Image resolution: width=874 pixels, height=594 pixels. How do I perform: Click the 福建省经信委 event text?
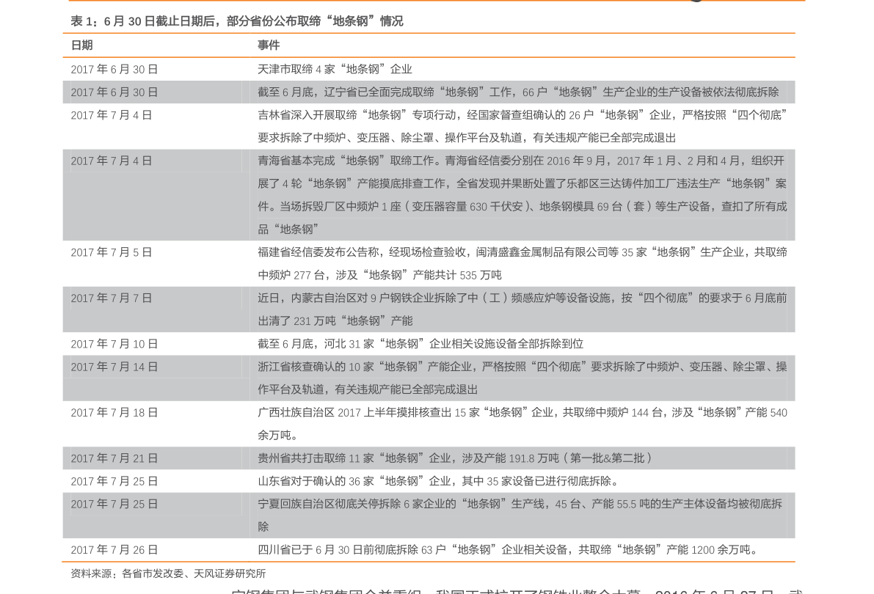tap(522, 263)
